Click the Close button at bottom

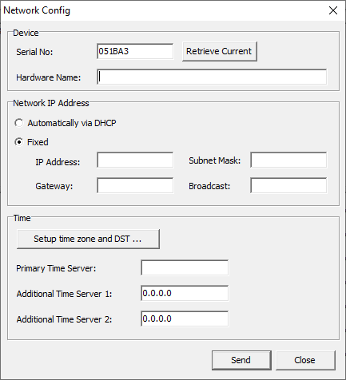click(305, 360)
